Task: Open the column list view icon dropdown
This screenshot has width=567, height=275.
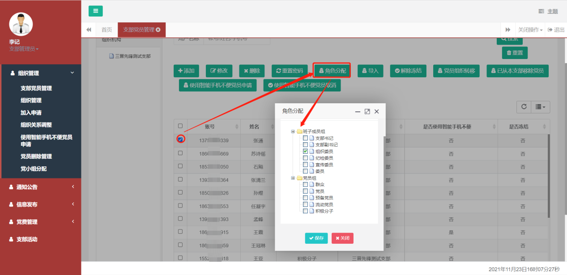Action: [x=540, y=107]
